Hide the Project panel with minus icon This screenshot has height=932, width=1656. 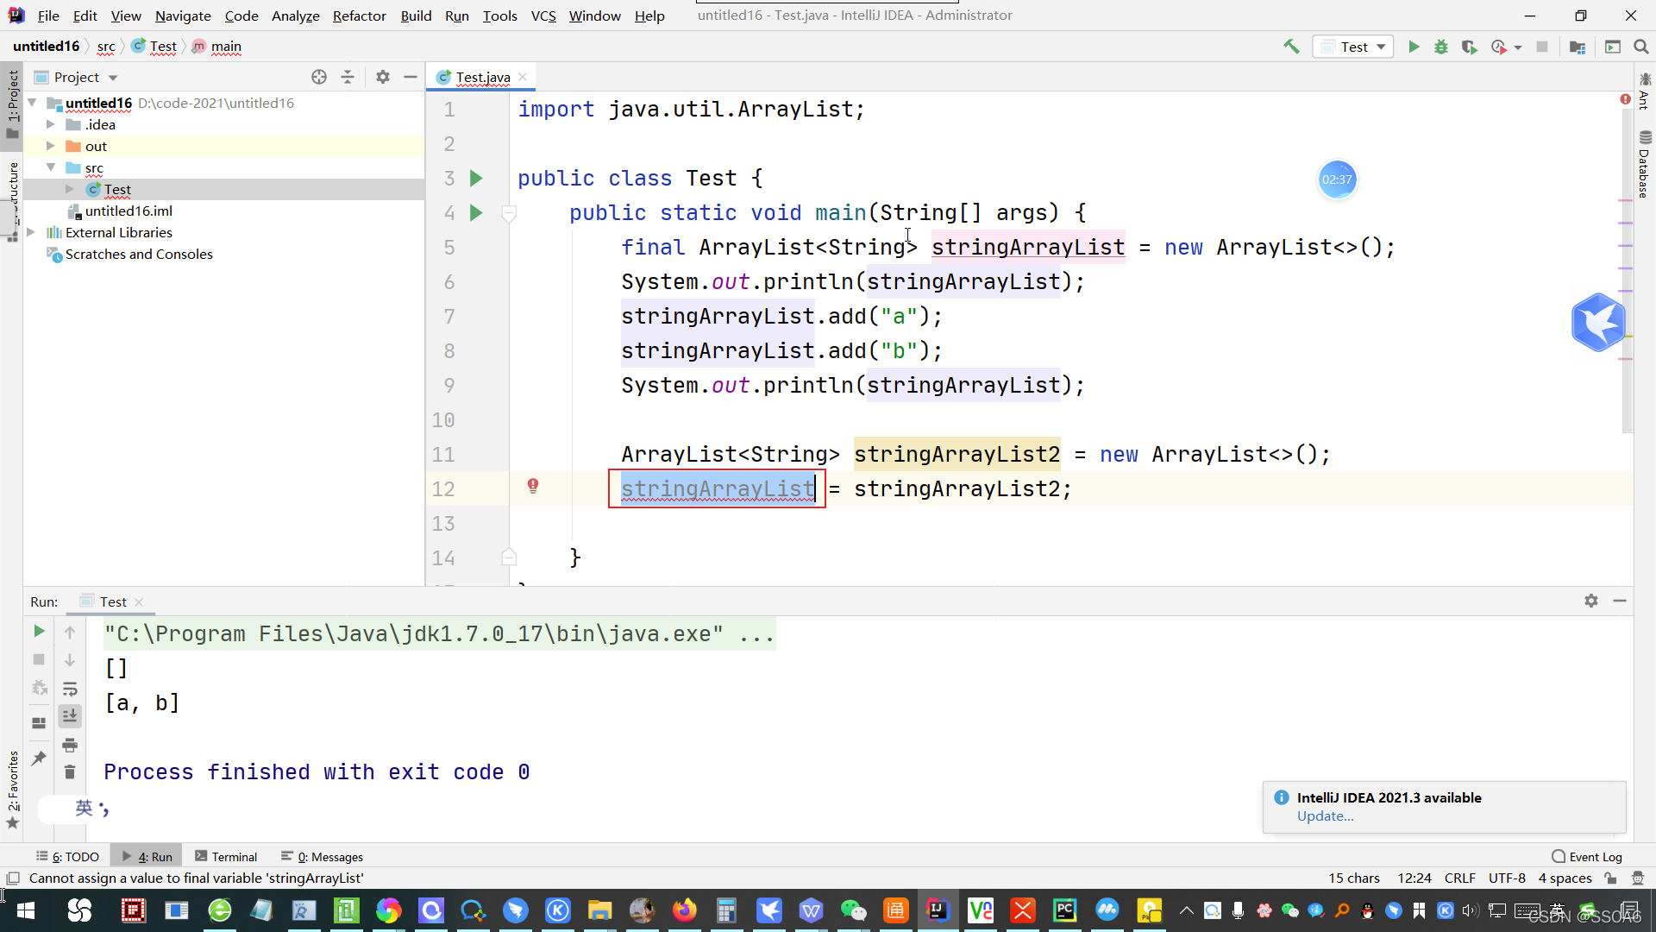tap(411, 77)
